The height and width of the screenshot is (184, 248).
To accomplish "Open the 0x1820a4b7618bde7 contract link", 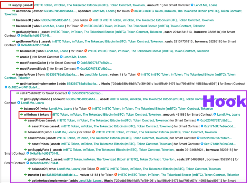I will point(22,87).
